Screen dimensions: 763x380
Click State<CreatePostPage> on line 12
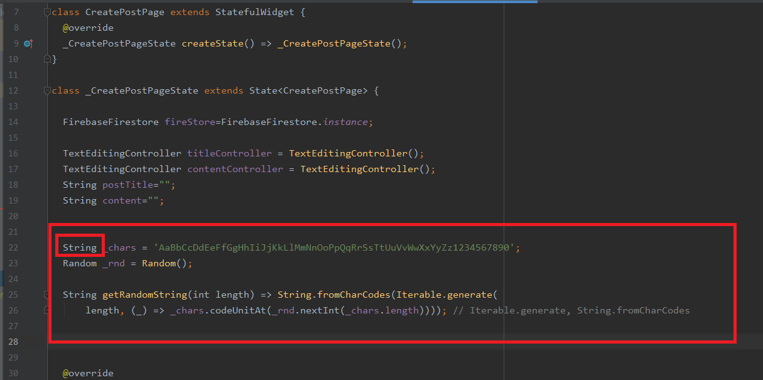click(x=308, y=90)
